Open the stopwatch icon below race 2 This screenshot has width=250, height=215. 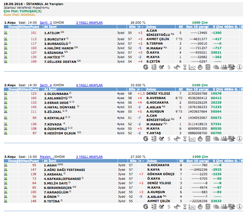pyautogui.click(x=200, y=139)
